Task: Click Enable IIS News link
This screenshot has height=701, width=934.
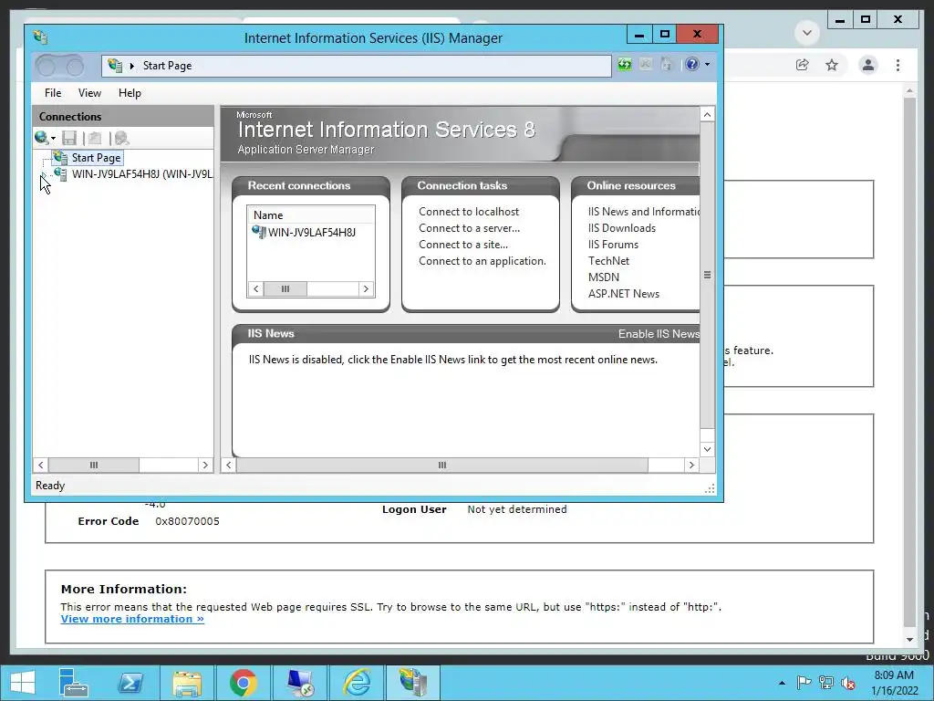Action: 659,334
